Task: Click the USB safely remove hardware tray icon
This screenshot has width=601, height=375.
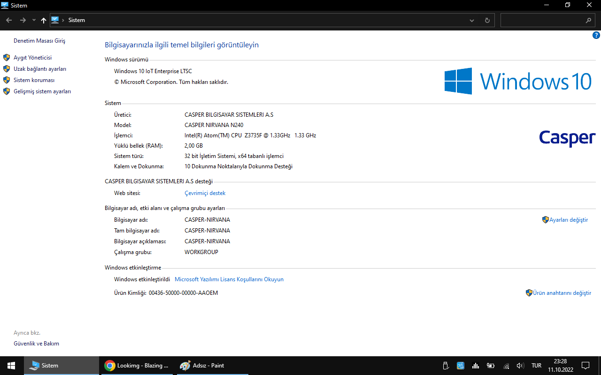Action: tap(446, 366)
